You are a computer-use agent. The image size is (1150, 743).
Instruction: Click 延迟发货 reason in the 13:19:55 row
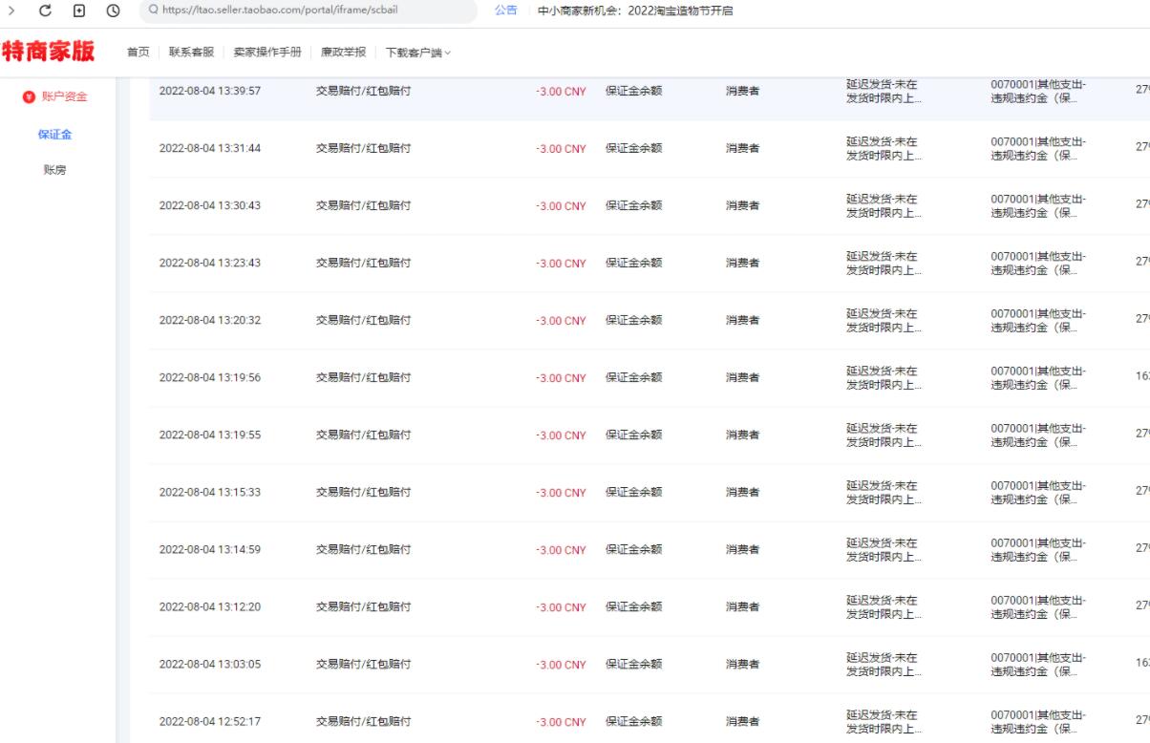point(884,435)
